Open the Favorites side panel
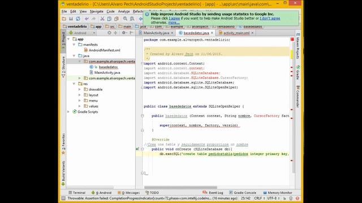Image resolution: width=362 pixels, height=203 pixels. (x=63, y=144)
